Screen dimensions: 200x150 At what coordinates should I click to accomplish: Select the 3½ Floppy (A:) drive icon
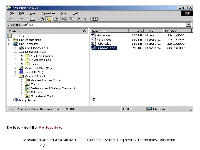coord(21,48)
